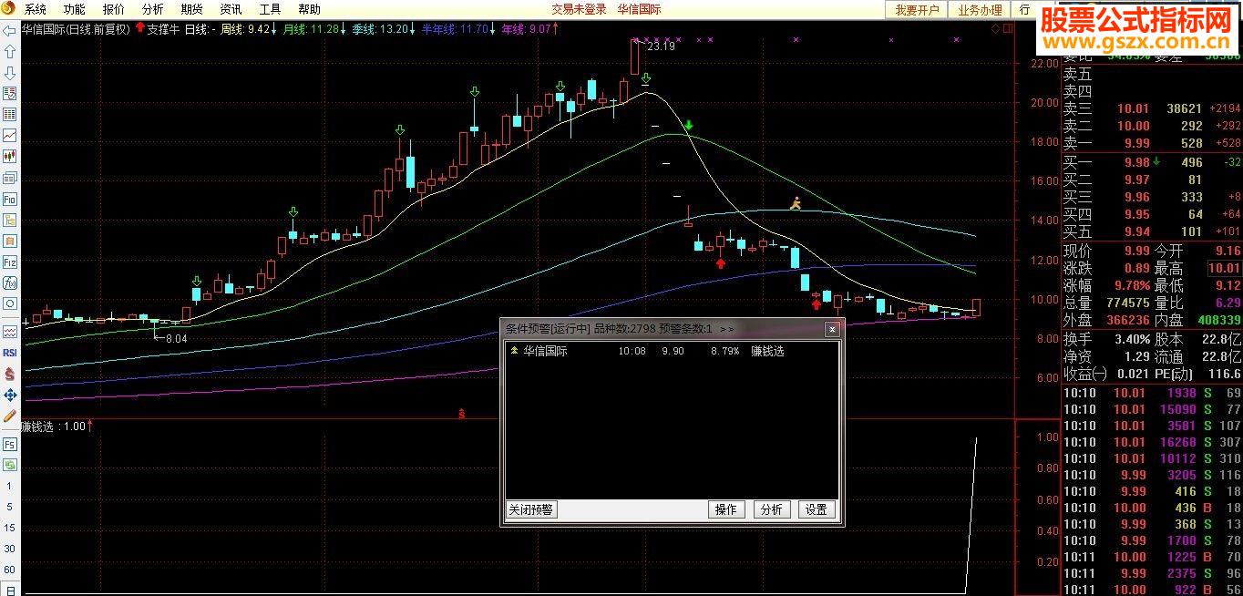This screenshot has height=596, width=1243.
Task: Click the F5 sidebar icon
Action: [10, 444]
